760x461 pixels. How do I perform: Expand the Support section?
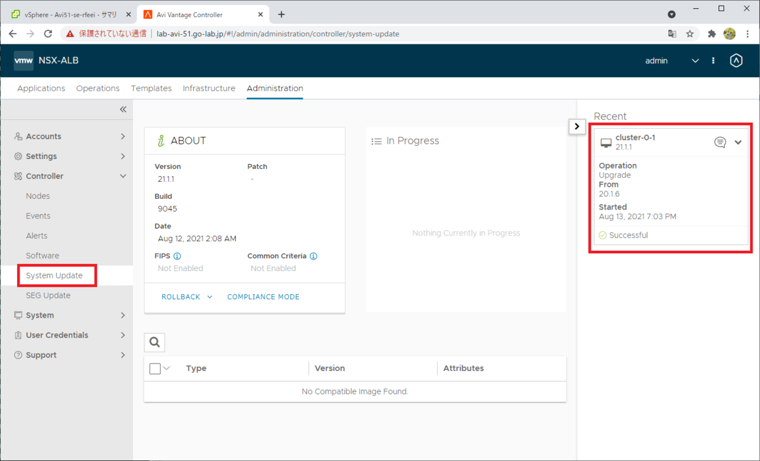coord(123,355)
